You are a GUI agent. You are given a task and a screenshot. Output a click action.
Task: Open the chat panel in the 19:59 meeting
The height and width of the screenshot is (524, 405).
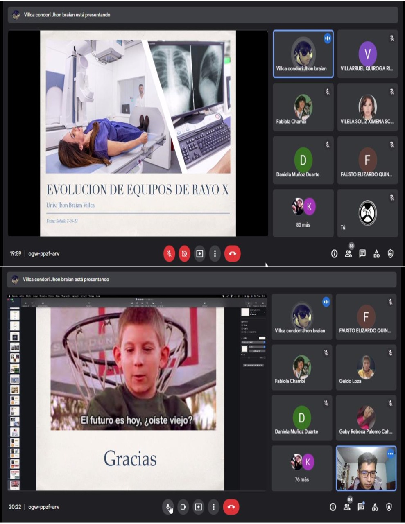coord(362,254)
